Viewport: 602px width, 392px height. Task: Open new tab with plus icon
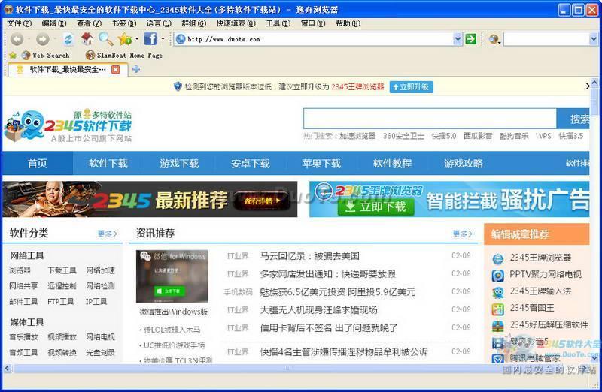pos(136,69)
